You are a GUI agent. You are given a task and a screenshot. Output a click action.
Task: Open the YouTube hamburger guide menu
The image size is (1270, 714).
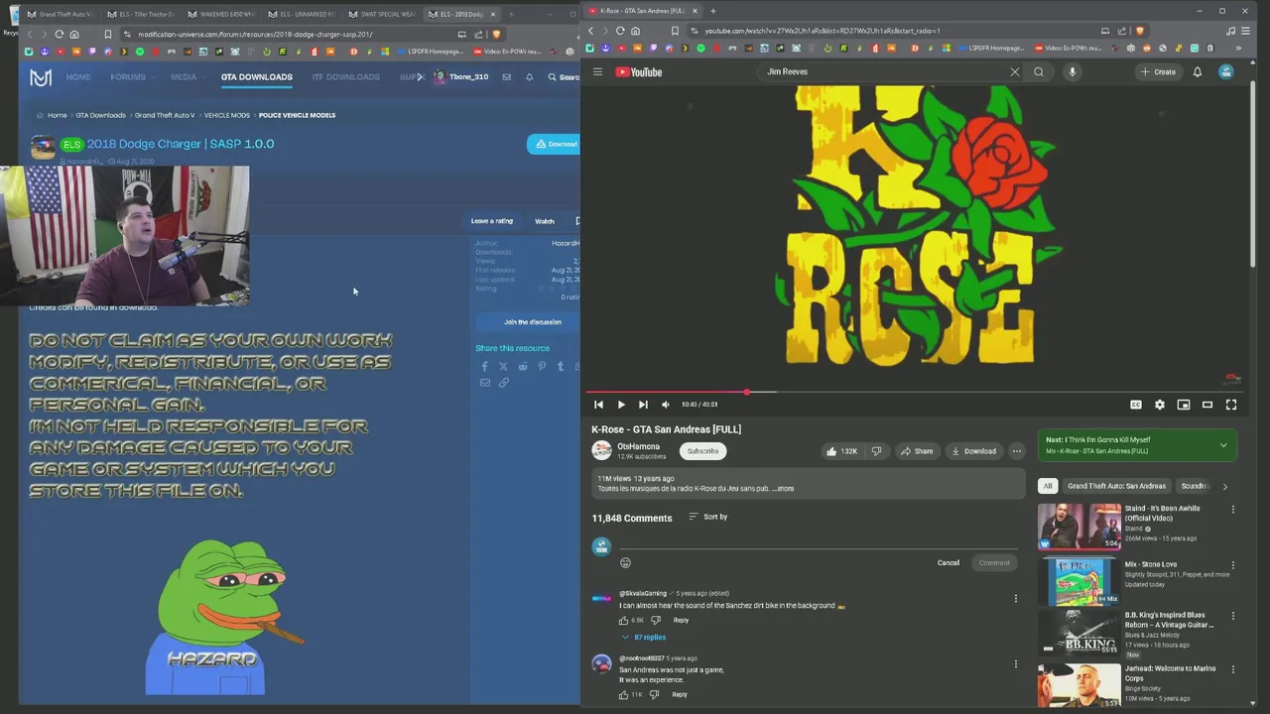pyautogui.click(x=597, y=71)
